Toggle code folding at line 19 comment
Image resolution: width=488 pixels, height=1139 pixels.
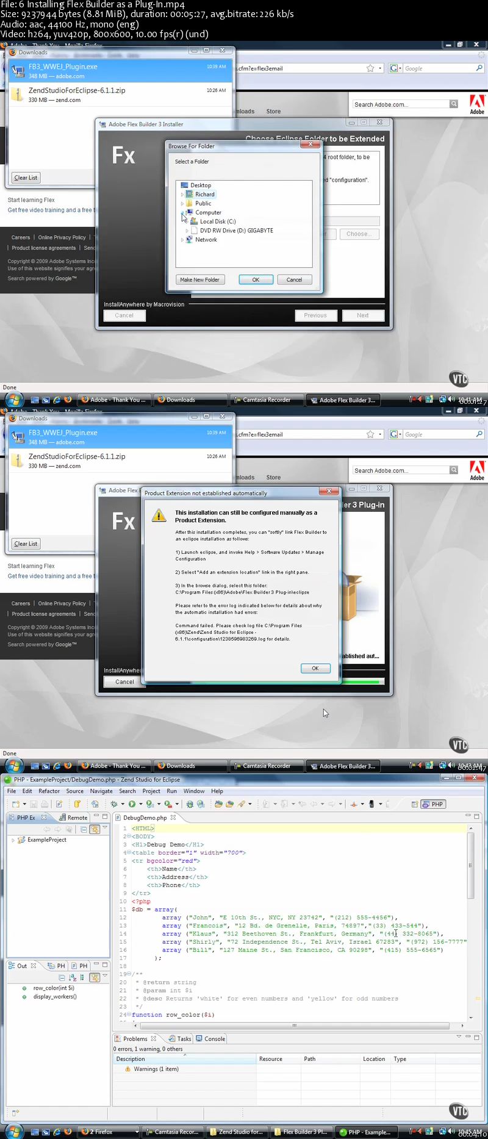[129, 974]
